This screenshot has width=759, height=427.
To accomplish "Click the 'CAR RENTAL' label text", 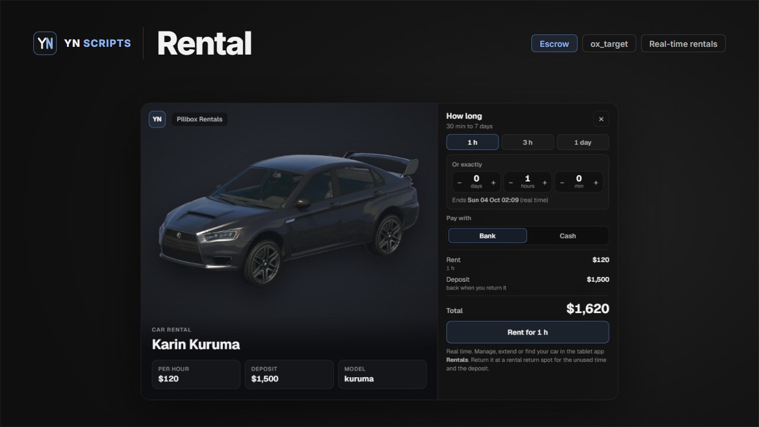I will click(171, 330).
